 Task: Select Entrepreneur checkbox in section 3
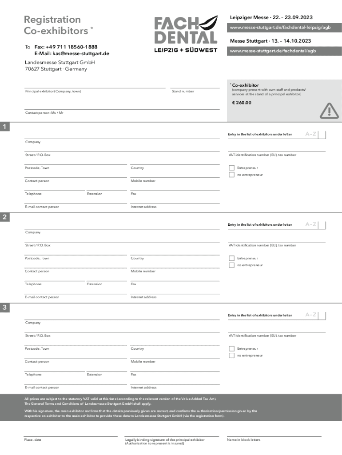click(x=231, y=349)
